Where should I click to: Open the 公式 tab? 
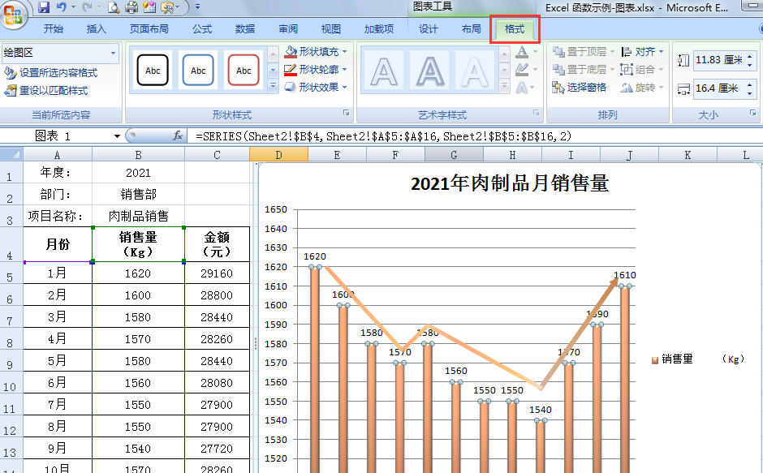202,29
